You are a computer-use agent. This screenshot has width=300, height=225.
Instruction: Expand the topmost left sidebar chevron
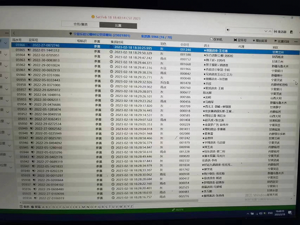coord(5,43)
